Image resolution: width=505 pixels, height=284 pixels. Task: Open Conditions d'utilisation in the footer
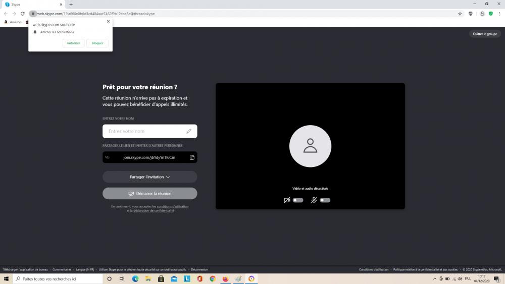(x=374, y=269)
